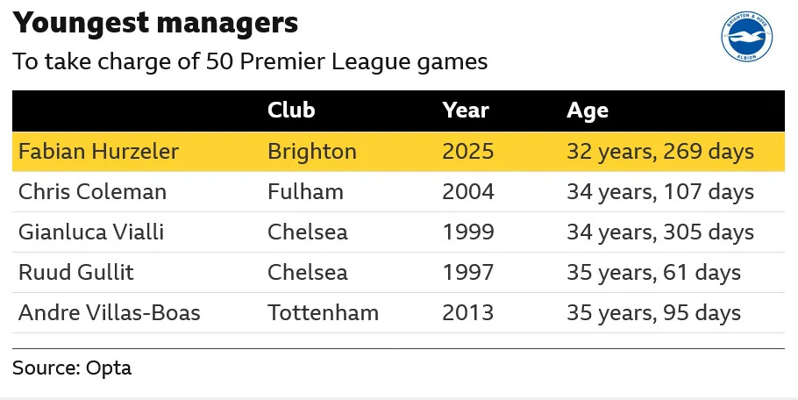Screen dimensions: 798x400
Task: Click the Brighton & Hove Albion club logo
Action: [x=746, y=37]
